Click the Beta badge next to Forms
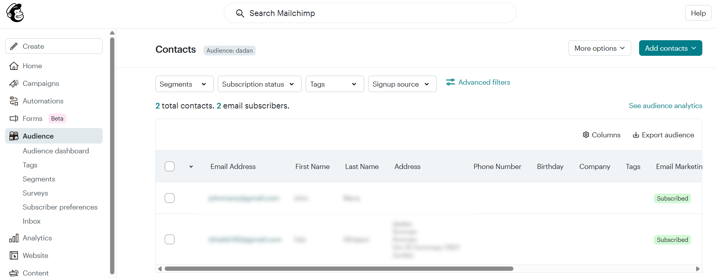The width and height of the screenshot is (716, 279). 57,119
